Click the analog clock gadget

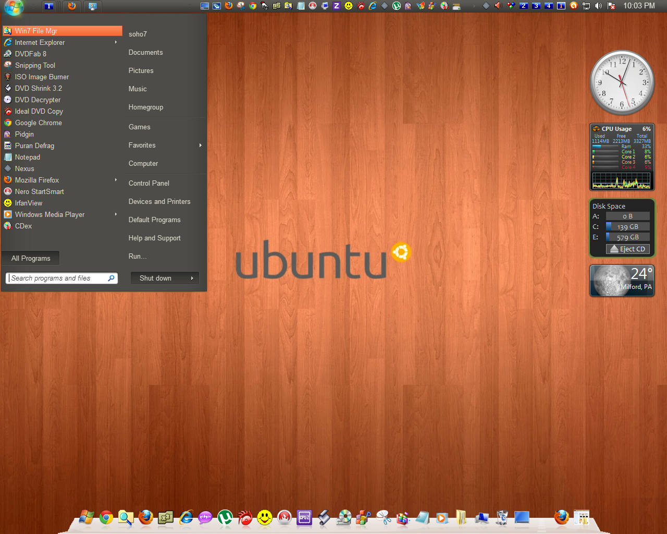pyautogui.click(x=622, y=82)
